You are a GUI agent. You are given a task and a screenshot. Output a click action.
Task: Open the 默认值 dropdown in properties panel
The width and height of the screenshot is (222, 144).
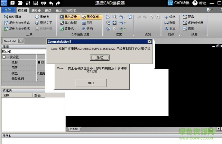point(23,51)
